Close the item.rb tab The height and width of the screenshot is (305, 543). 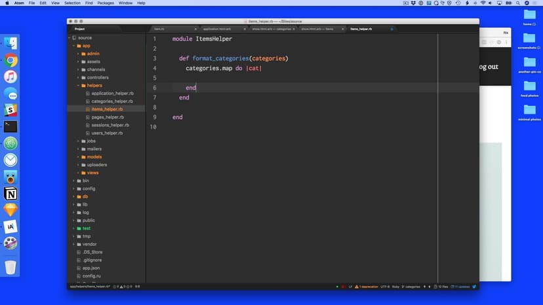point(195,29)
